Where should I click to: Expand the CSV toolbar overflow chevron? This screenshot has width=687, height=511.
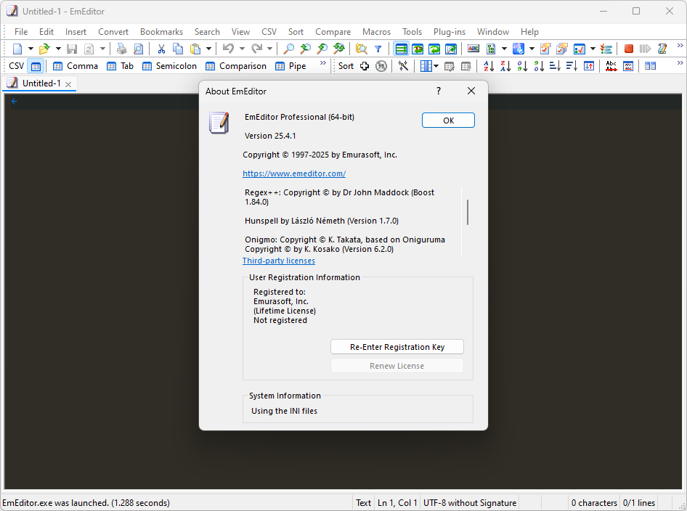(x=323, y=63)
